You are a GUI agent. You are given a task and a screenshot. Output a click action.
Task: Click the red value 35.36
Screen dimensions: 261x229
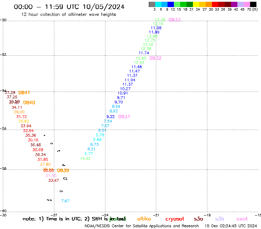(31, 135)
